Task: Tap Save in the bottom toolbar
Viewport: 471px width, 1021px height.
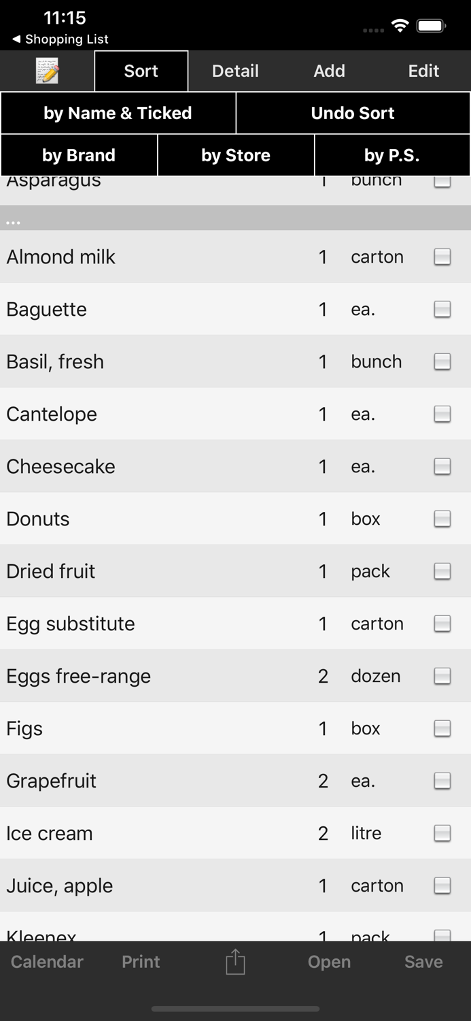Action: (423, 962)
